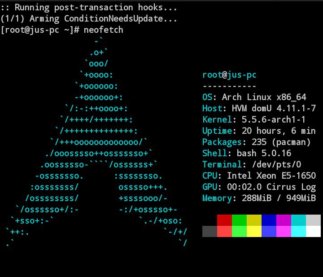Click the GPU: 00:02.0 Cirrus line
This screenshot has width=323, height=277.
pyautogui.click(x=259, y=187)
